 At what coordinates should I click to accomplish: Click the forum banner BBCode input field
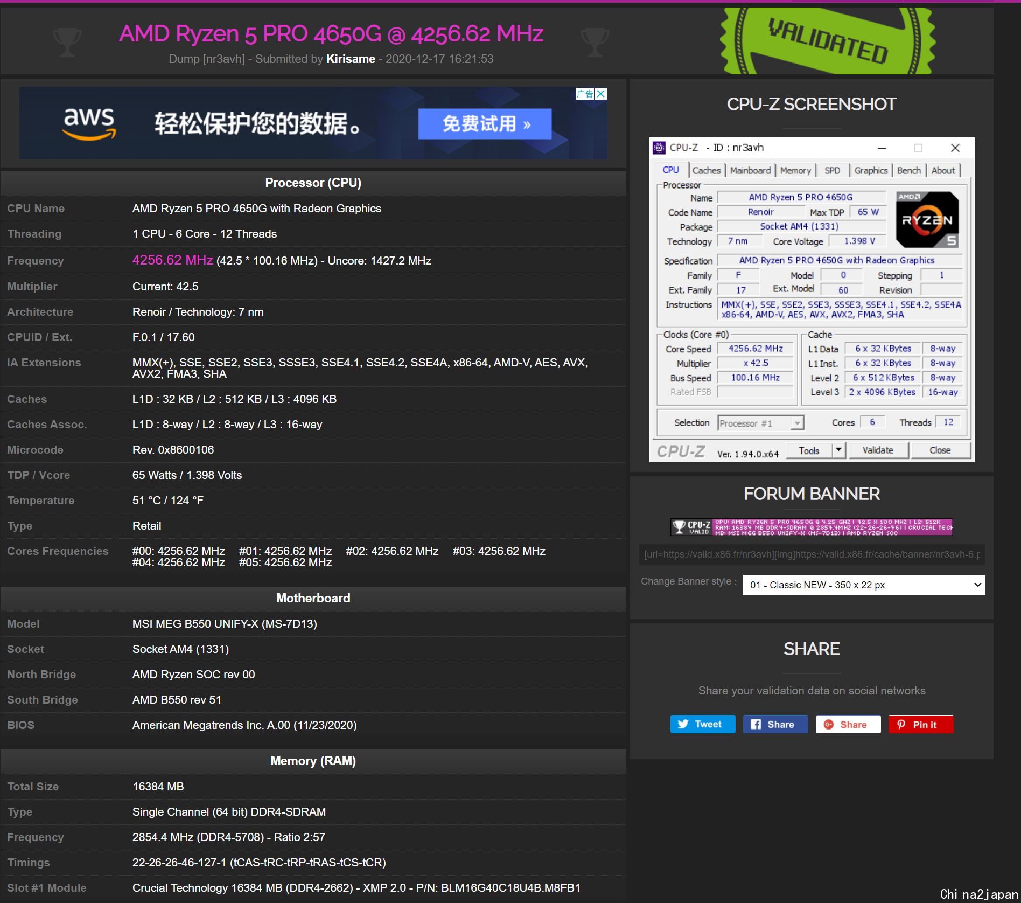(812, 554)
